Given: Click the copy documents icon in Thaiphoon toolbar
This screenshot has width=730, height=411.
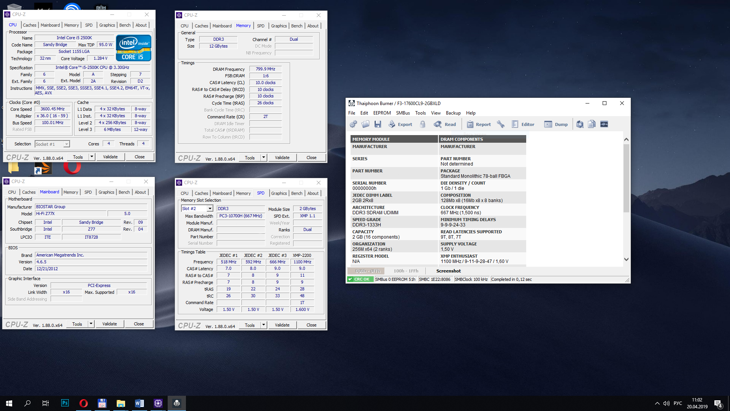Looking at the screenshot, I should tap(592, 124).
